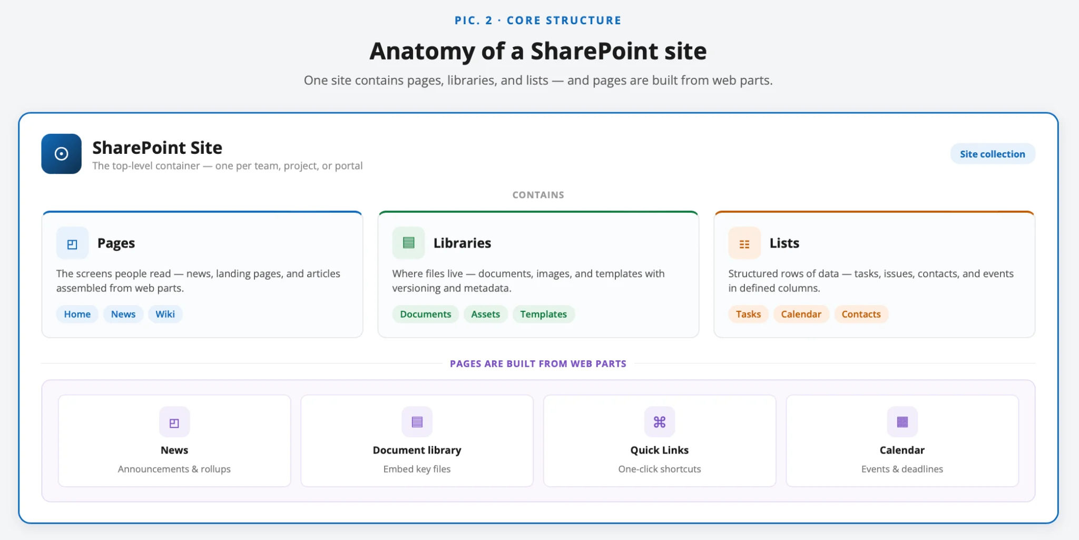Select the Templates tag under Libraries
Image resolution: width=1079 pixels, height=540 pixels.
pos(544,314)
